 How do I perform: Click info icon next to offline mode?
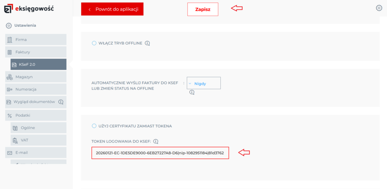tap(147, 43)
